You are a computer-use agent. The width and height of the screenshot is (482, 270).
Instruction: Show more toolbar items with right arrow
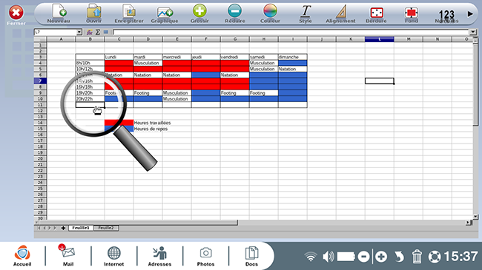tap(470, 14)
